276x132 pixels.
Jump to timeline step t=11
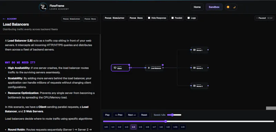pos(183,127)
